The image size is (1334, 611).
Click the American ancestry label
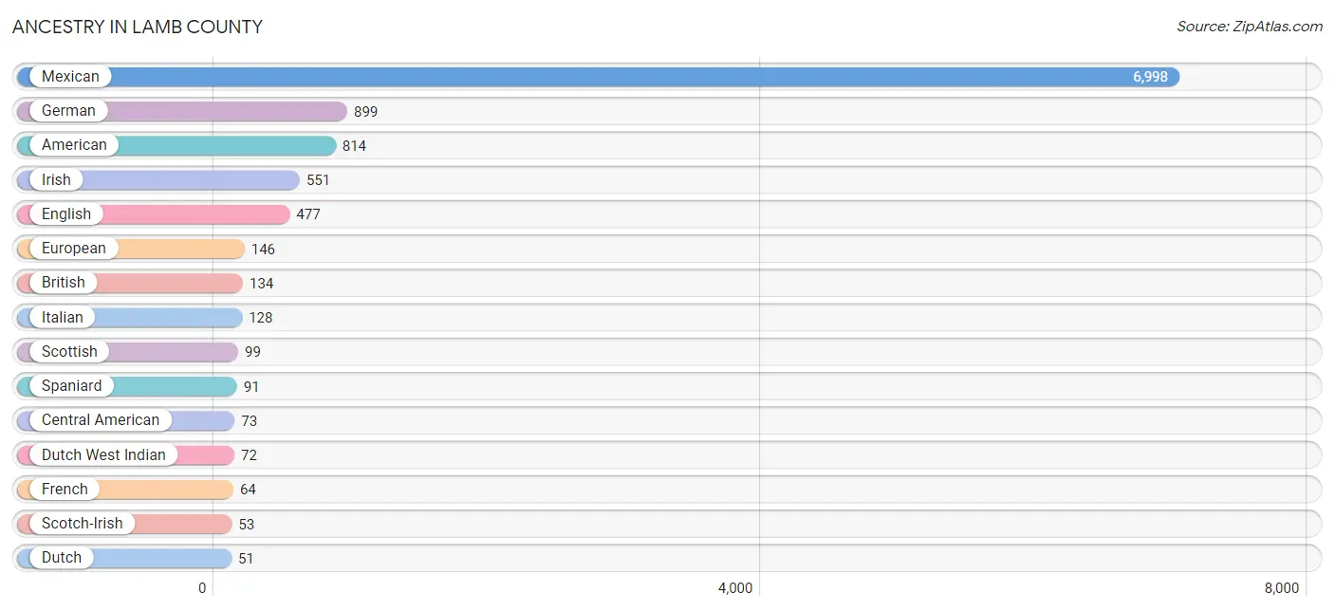coord(74,145)
